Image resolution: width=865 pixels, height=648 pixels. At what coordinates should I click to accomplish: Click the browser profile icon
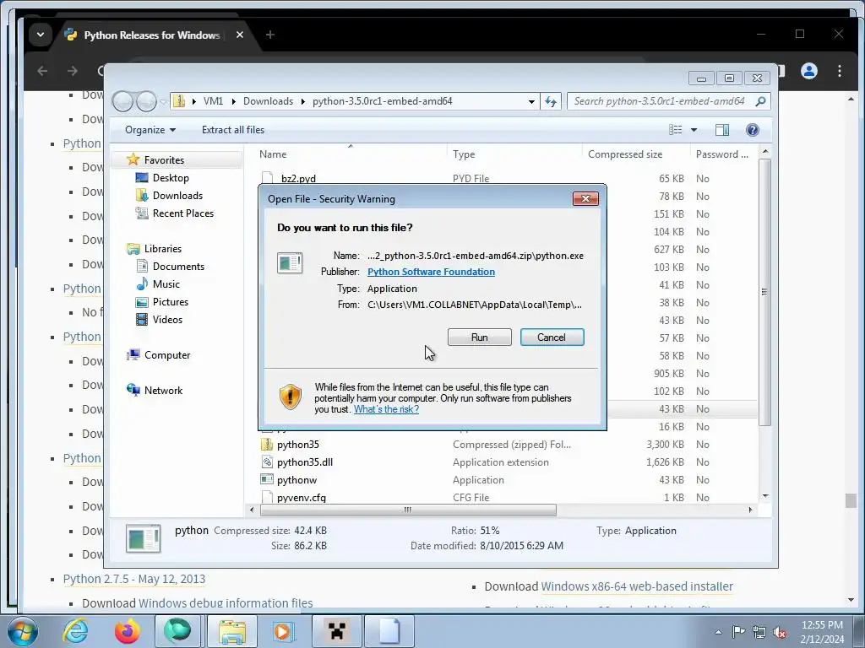(x=809, y=71)
